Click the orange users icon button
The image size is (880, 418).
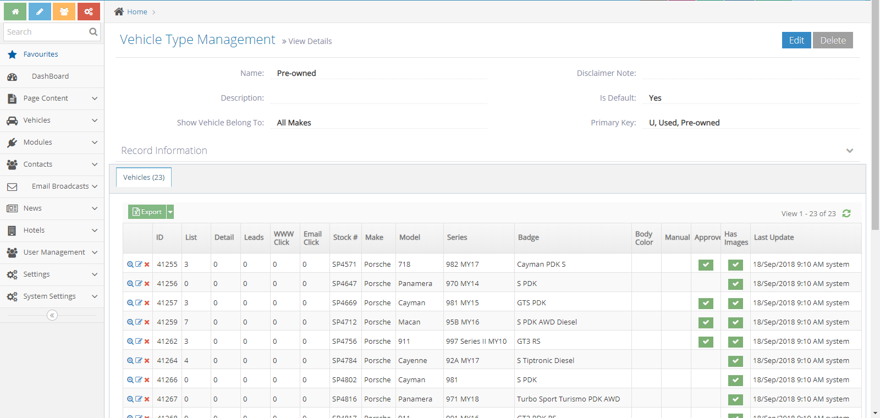[64, 12]
